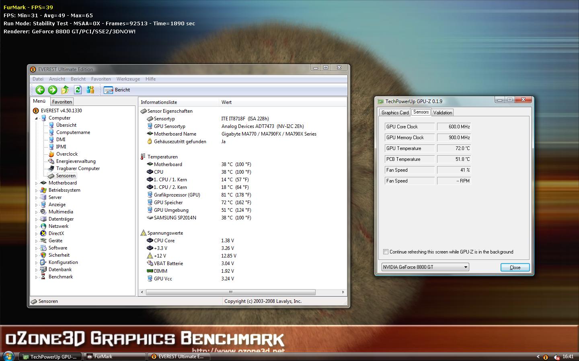Select the GPU Speicher temperature row
The image size is (579, 361).
243,203
